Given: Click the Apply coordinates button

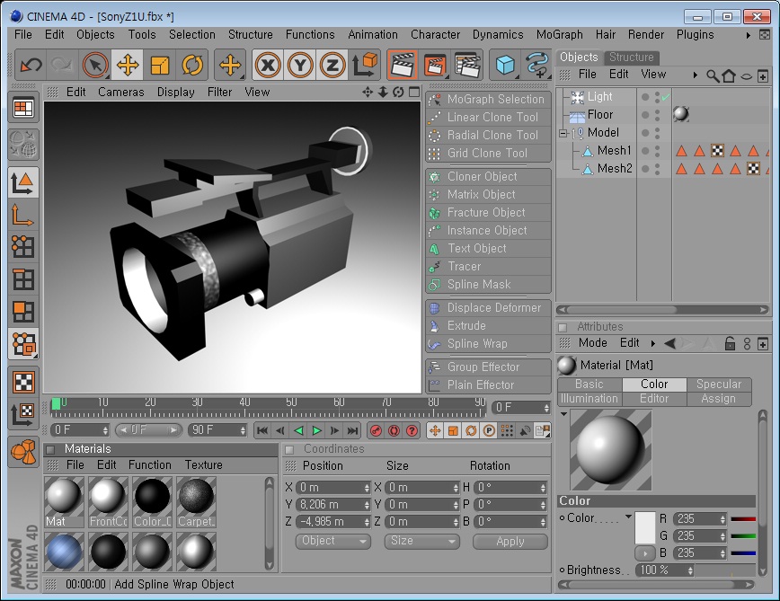Looking at the screenshot, I should click(510, 542).
